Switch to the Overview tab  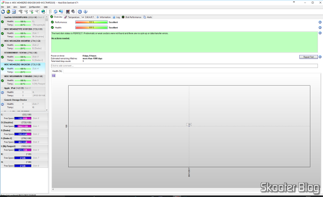point(57,17)
